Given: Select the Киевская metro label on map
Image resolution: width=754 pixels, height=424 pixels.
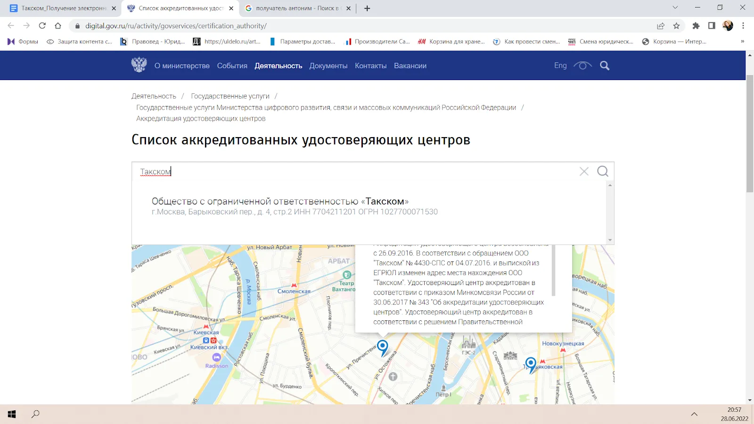Looking at the screenshot, I should click(206, 332).
